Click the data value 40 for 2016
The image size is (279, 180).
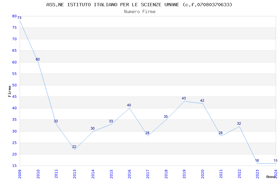point(129,105)
